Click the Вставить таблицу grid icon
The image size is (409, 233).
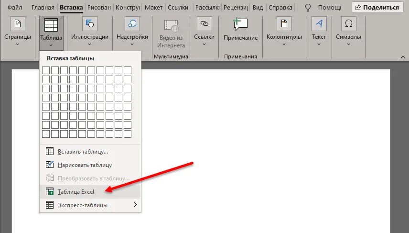(x=50, y=151)
